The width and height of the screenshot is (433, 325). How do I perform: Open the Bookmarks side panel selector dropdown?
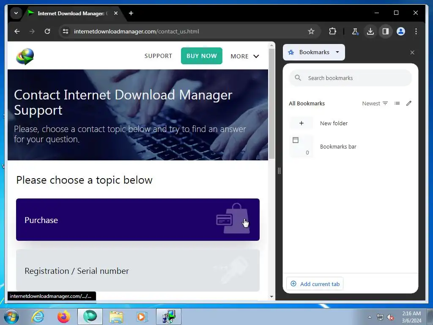click(314, 52)
